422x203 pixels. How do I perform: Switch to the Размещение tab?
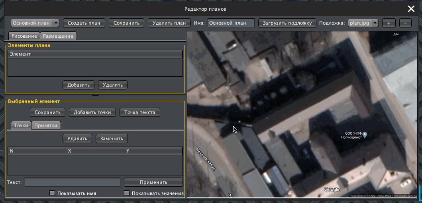[x=58, y=36]
